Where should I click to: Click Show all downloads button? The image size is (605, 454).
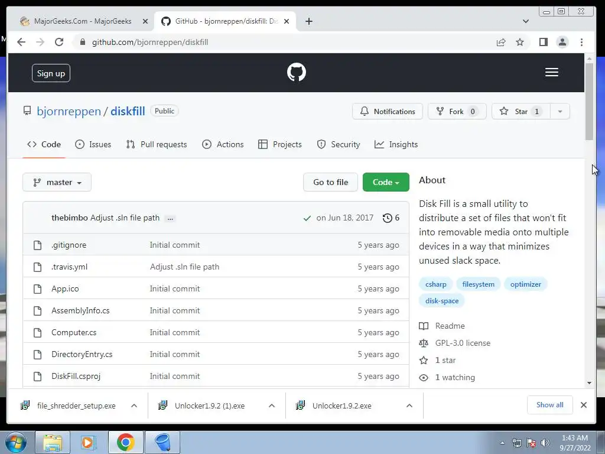(549, 404)
